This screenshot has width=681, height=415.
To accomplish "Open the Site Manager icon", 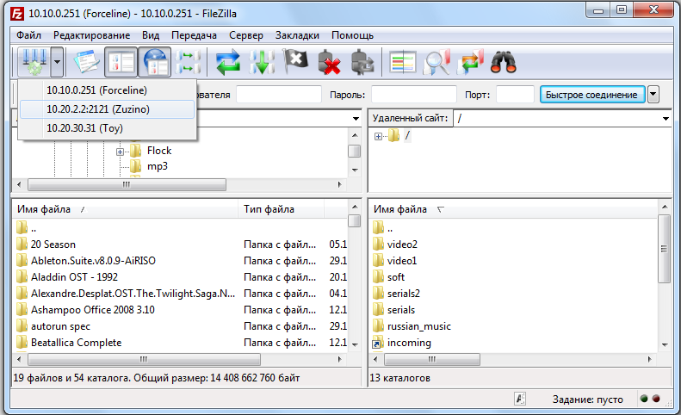I will coord(34,62).
